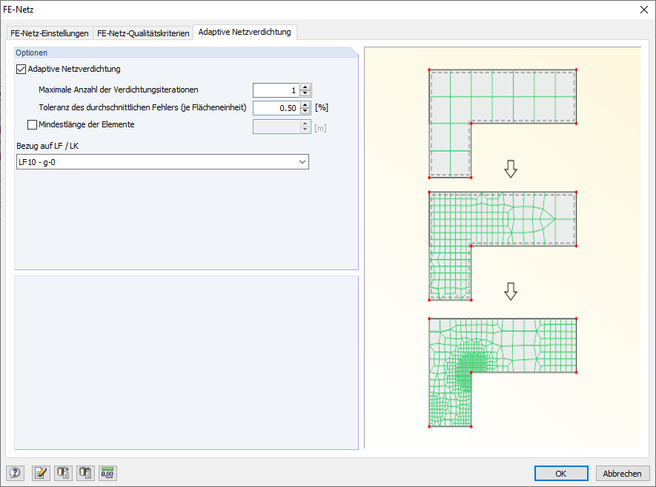The width and height of the screenshot is (656, 487).
Task: Increase maximum Verdichtungsiterationen value
Action: coord(305,87)
